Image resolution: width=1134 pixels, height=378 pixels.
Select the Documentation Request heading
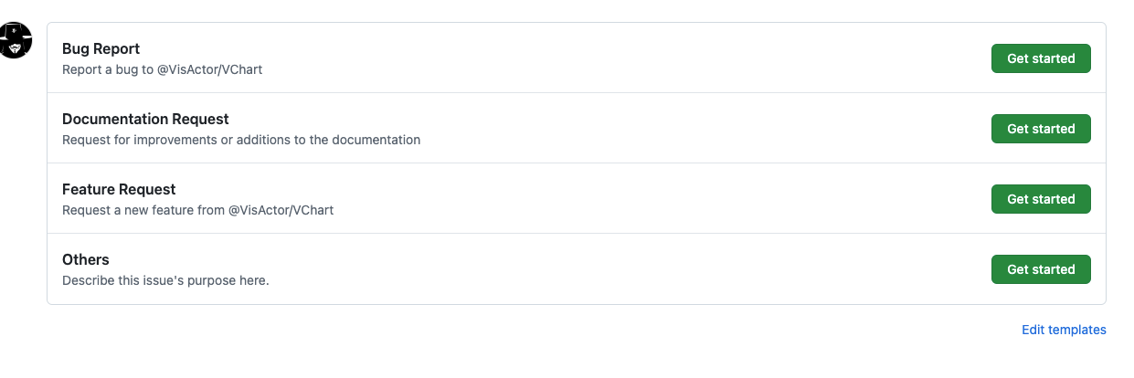coord(145,119)
